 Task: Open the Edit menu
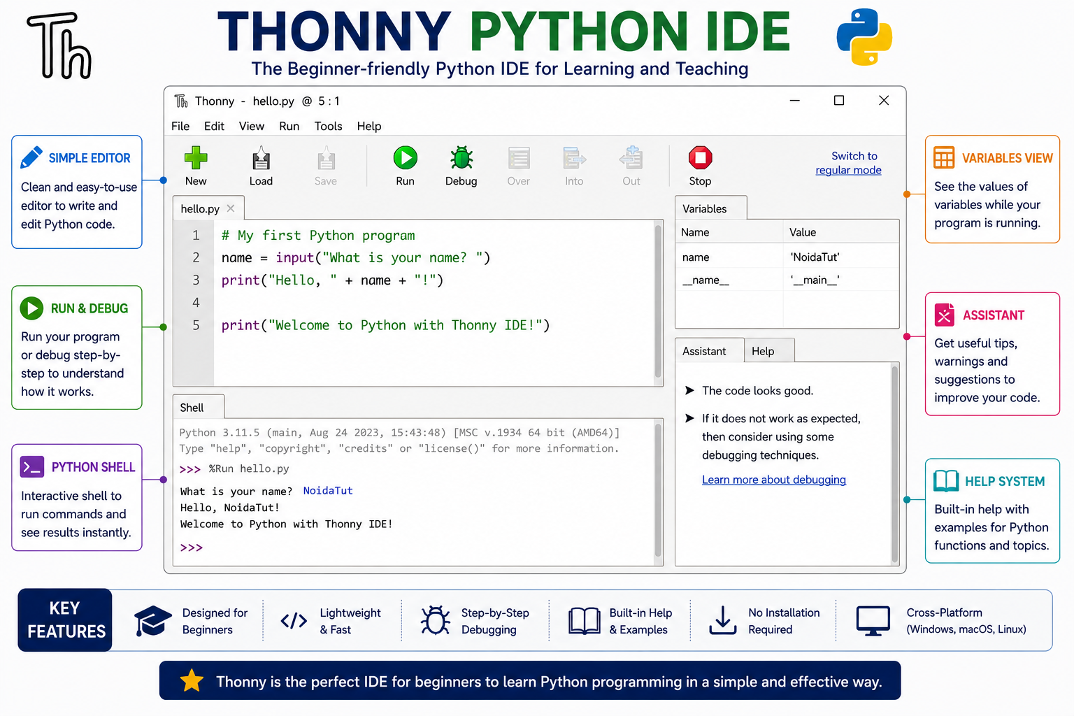214,126
